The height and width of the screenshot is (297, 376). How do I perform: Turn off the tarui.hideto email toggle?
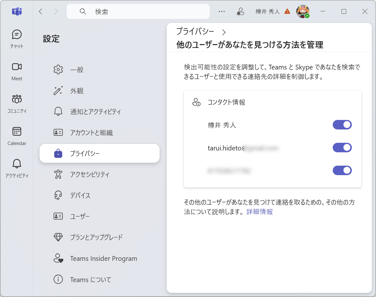point(342,148)
